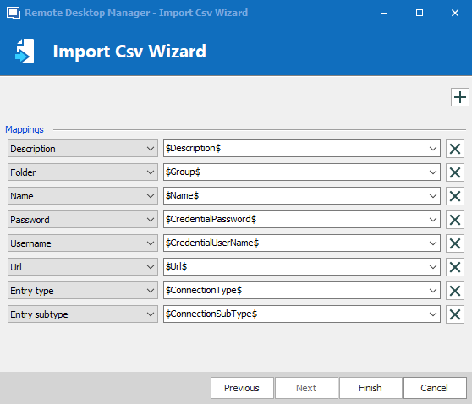Delete the Entry type mapping row
Image resolution: width=472 pixels, height=404 pixels.
(x=455, y=291)
